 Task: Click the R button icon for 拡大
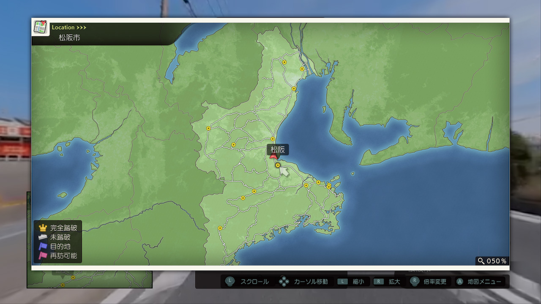379,282
